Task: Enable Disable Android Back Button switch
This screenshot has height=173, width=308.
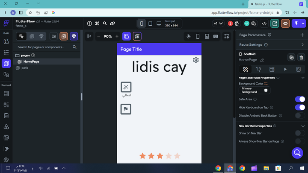Action: [x=300, y=116]
